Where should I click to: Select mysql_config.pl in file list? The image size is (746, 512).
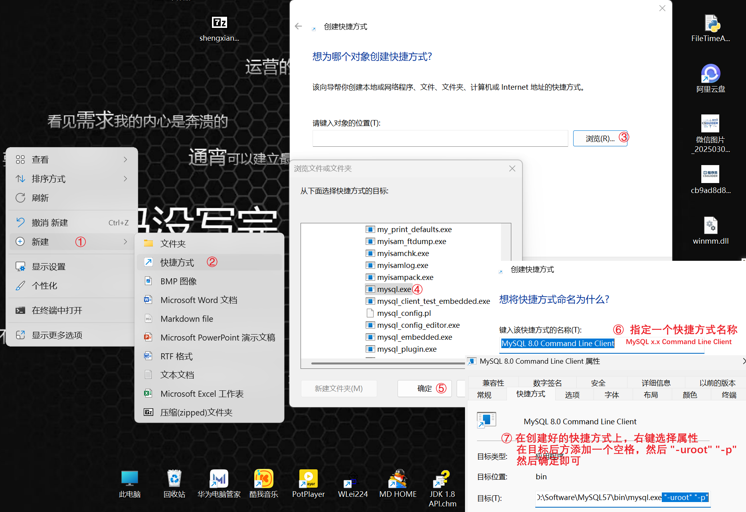398,313
